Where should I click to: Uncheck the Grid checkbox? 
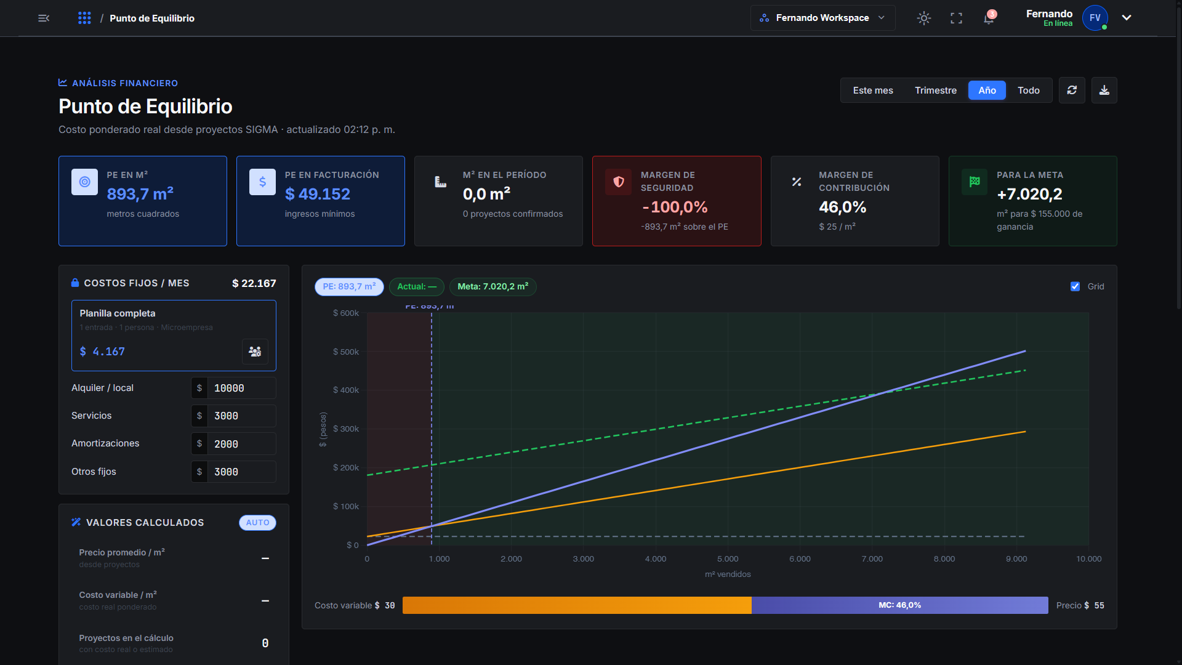(x=1075, y=286)
